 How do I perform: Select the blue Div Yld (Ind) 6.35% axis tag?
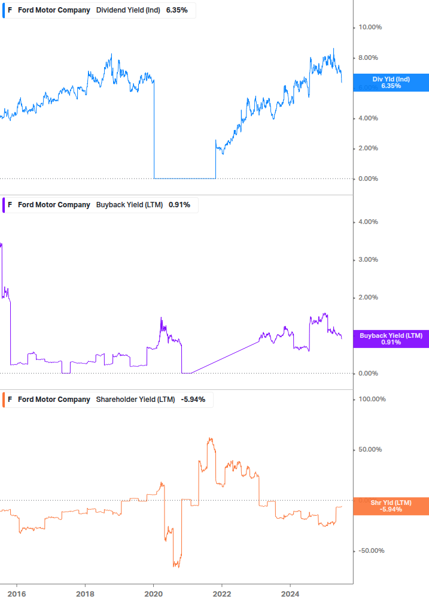tap(391, 83)
